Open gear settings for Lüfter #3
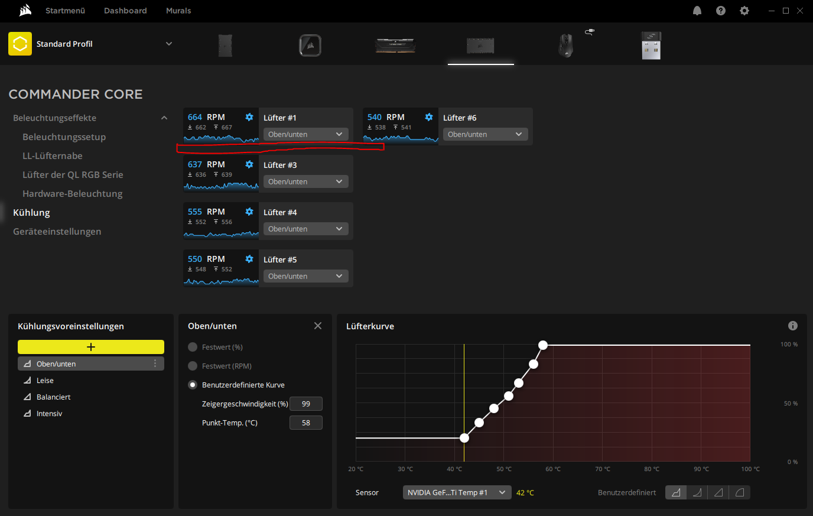 [249, 164]
